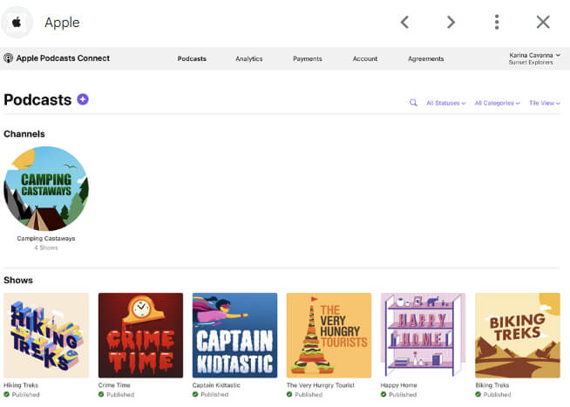Open the Happy Home show title
This screenshot has width=570, height=407.
point(399,385)
